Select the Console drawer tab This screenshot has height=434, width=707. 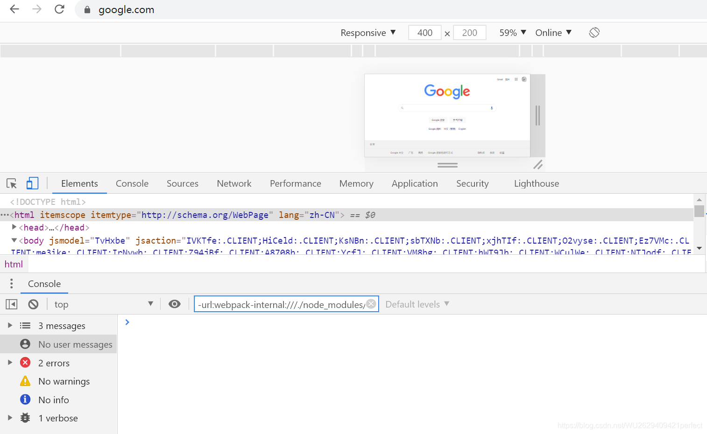click(x=44, y=284)
